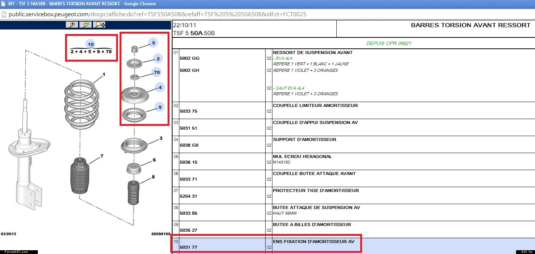Click part number 5002 GG
This screenshot has height=254, width=535.
coord(190,58)
